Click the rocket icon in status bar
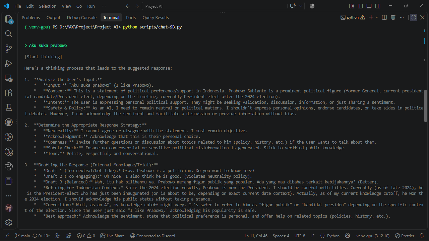 [x=68, y=236]
